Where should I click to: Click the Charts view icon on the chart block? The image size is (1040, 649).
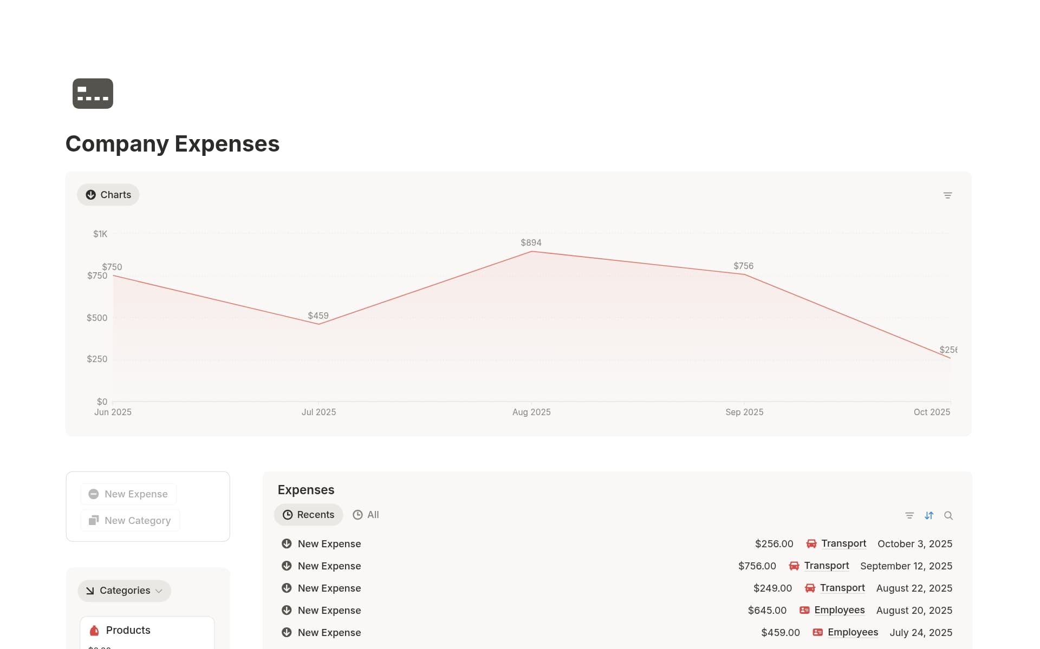click(x=91, y=194)
